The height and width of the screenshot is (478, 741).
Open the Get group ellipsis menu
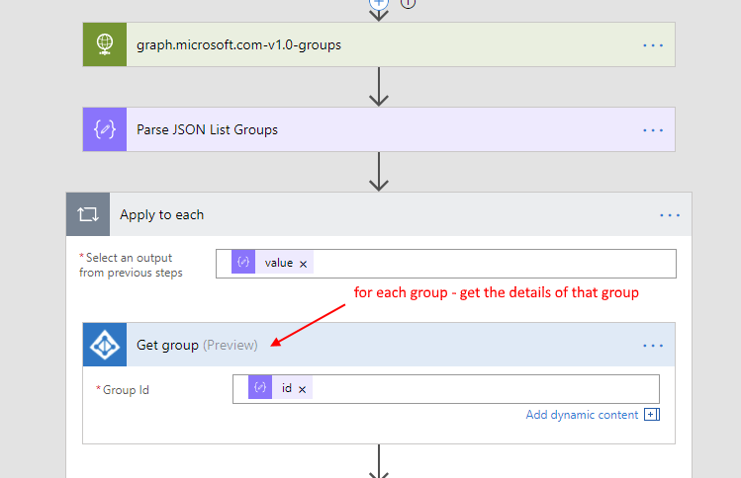pyautogui.click(x=653, y=345)
